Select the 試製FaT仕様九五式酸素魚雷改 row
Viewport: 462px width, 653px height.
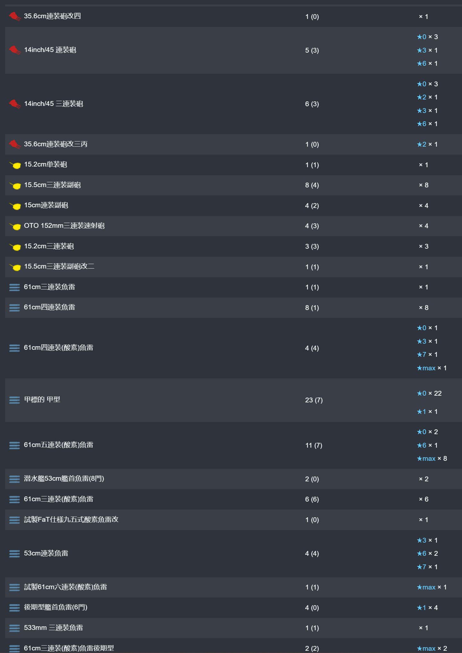tap(234, 520)
